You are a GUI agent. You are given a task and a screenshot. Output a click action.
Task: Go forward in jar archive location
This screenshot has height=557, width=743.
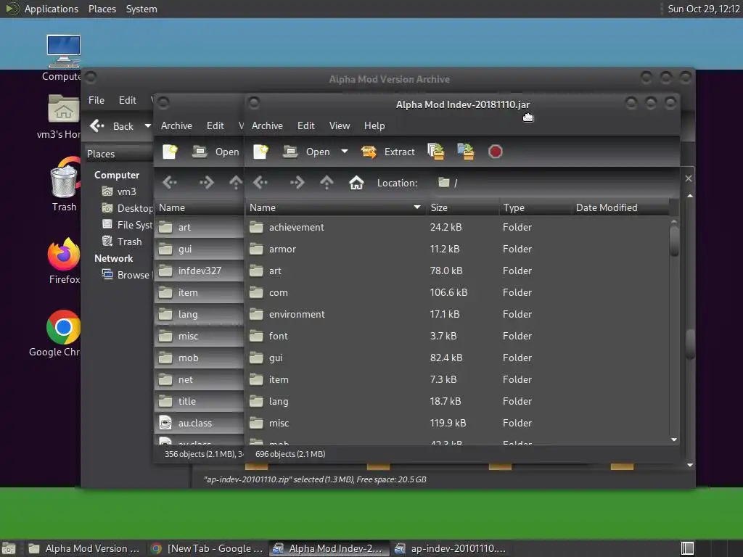pyautogui.click(x=297, y=182)
